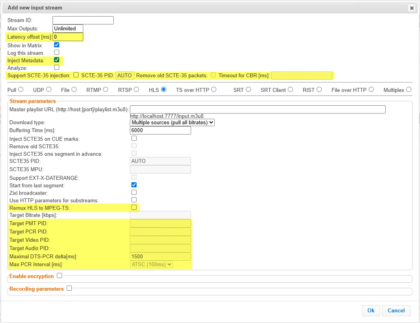Toggle Recording parameters checkbox
The width and height of the screenshot is (420, 323).
click(69, 288)
